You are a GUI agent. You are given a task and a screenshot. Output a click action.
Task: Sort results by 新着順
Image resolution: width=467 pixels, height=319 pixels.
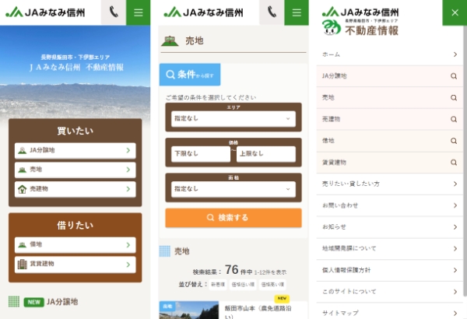click(218, 285)
